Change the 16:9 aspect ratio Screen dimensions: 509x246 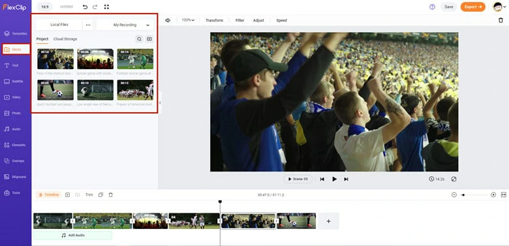coord(45,7)
